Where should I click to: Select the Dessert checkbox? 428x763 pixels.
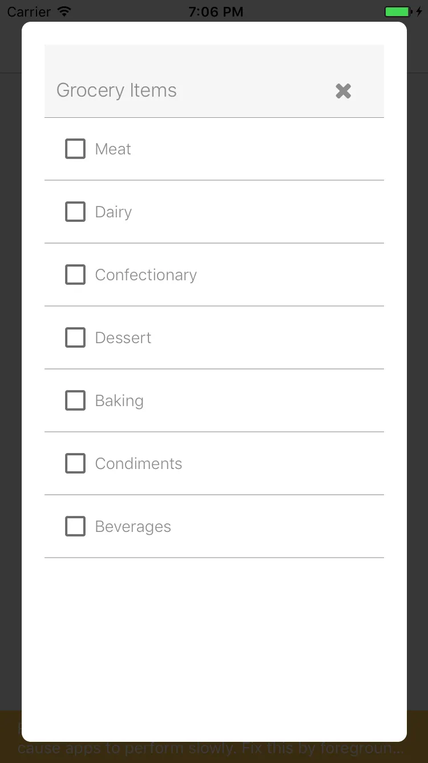(x=75, y=337)
